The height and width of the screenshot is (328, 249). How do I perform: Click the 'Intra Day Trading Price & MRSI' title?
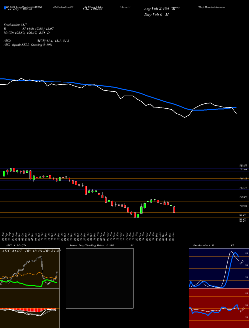pyautogui.click(x=102, y=246)
